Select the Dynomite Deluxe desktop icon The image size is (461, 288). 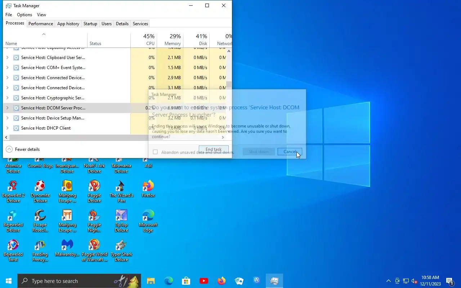(40, 192)
